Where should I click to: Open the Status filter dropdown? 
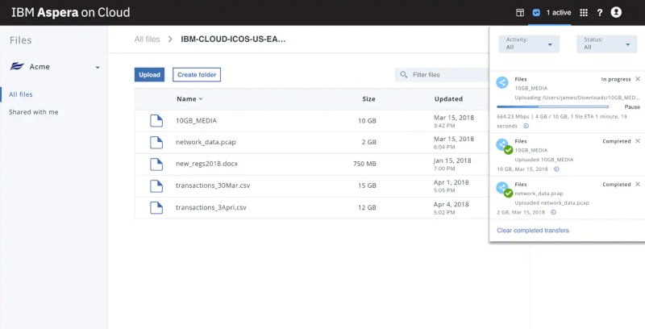coord(607,44)
